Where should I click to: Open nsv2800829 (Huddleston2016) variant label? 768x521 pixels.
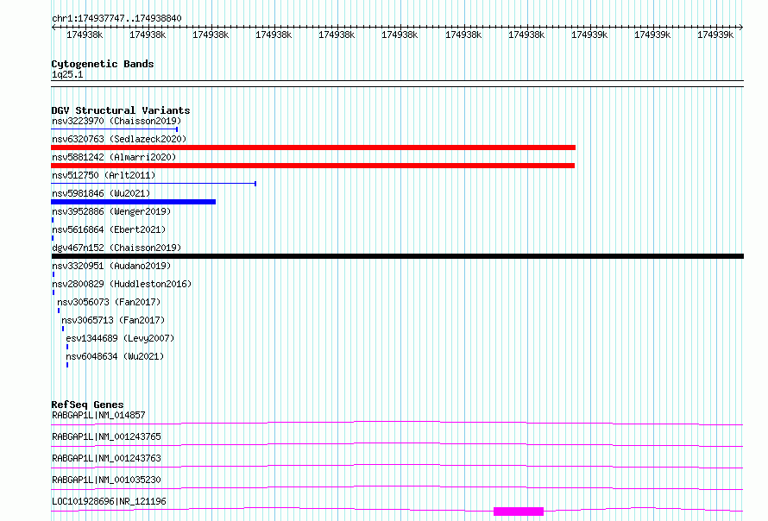click(122, 284)
